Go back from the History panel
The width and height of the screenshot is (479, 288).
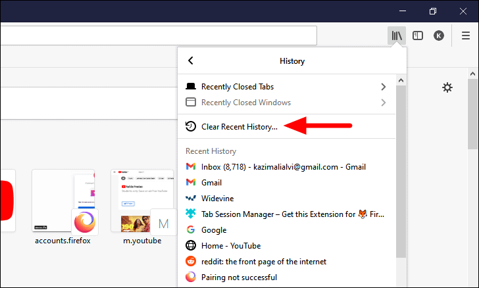click(x=191, y=60)
